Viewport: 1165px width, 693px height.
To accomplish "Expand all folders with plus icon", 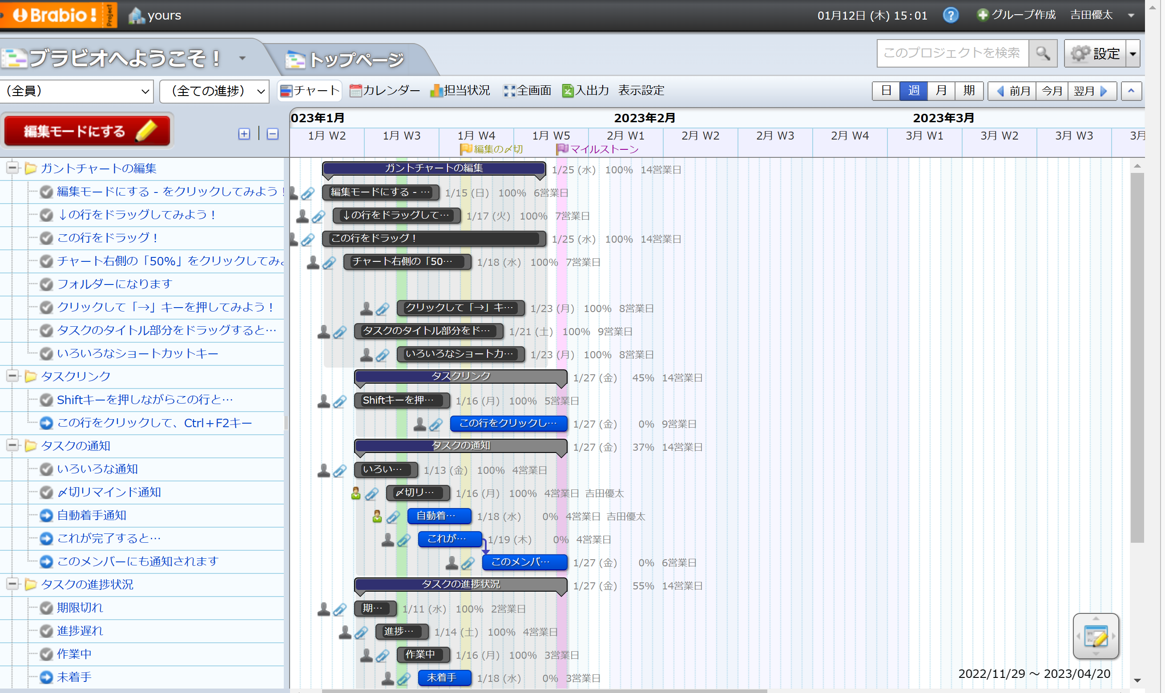I will click(x=244, y=134).
